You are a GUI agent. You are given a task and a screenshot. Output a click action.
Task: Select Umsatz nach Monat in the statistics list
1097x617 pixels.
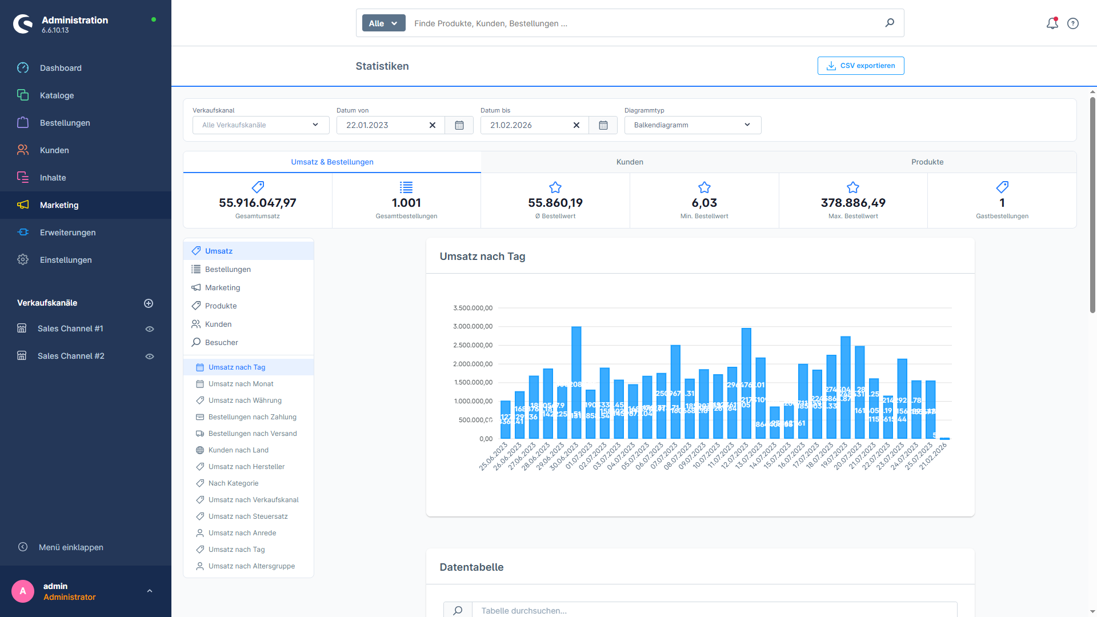[241, 383]
